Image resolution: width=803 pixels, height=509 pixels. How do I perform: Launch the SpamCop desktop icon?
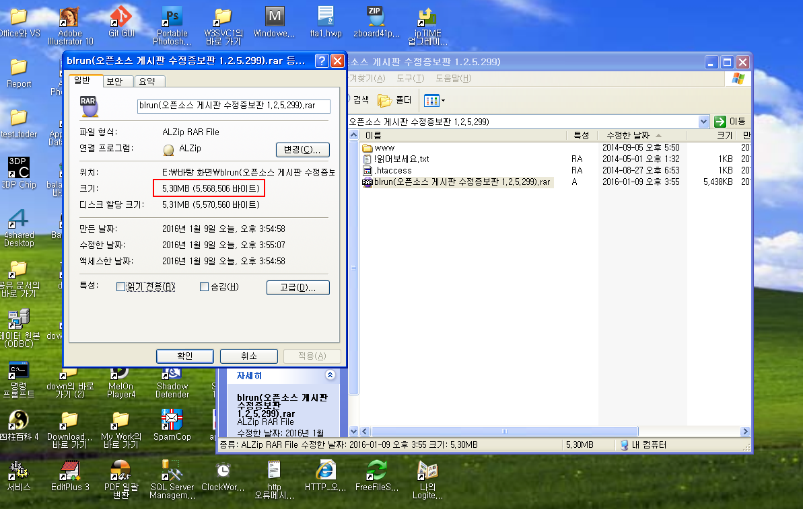[x=172, y=424]
